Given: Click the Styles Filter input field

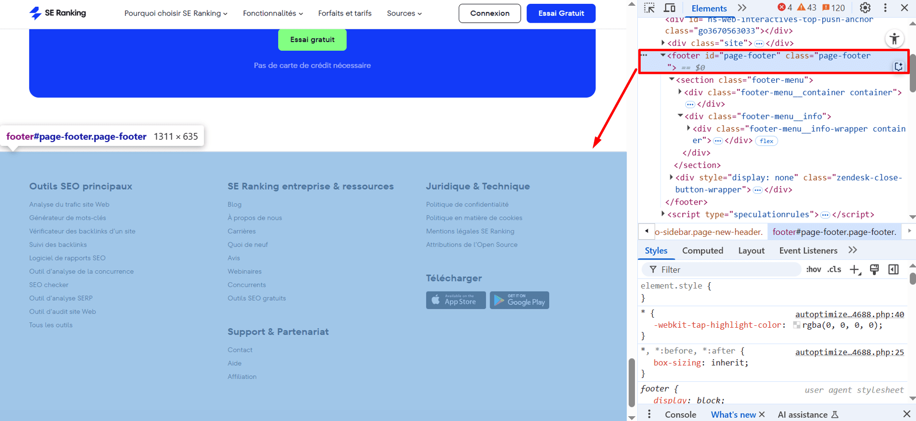Looking at the screenshot, I should point(721,270).
